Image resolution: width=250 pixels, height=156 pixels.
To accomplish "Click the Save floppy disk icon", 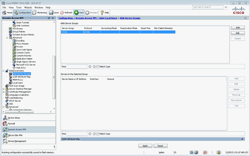I will (51, 13).
